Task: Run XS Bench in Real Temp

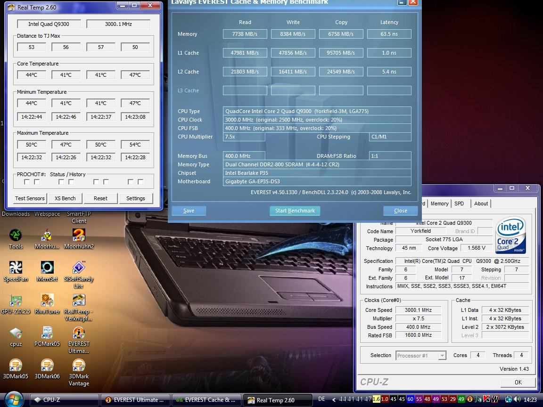Action: coord(65,198)
